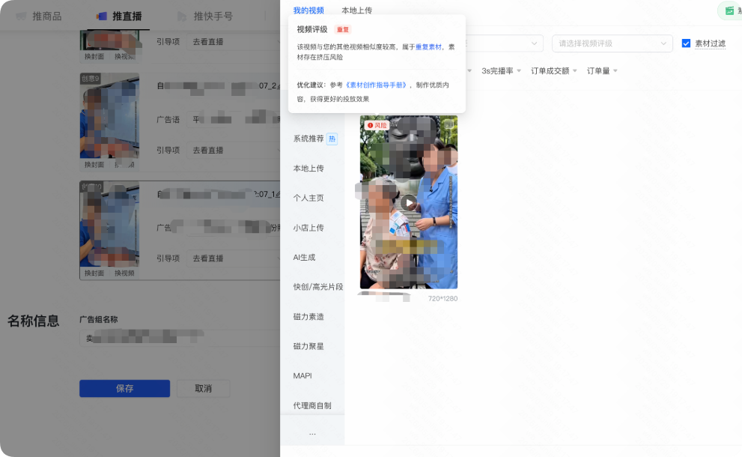
Task: Click the red 风险 warning badge on video
Action: pos(377,126)
